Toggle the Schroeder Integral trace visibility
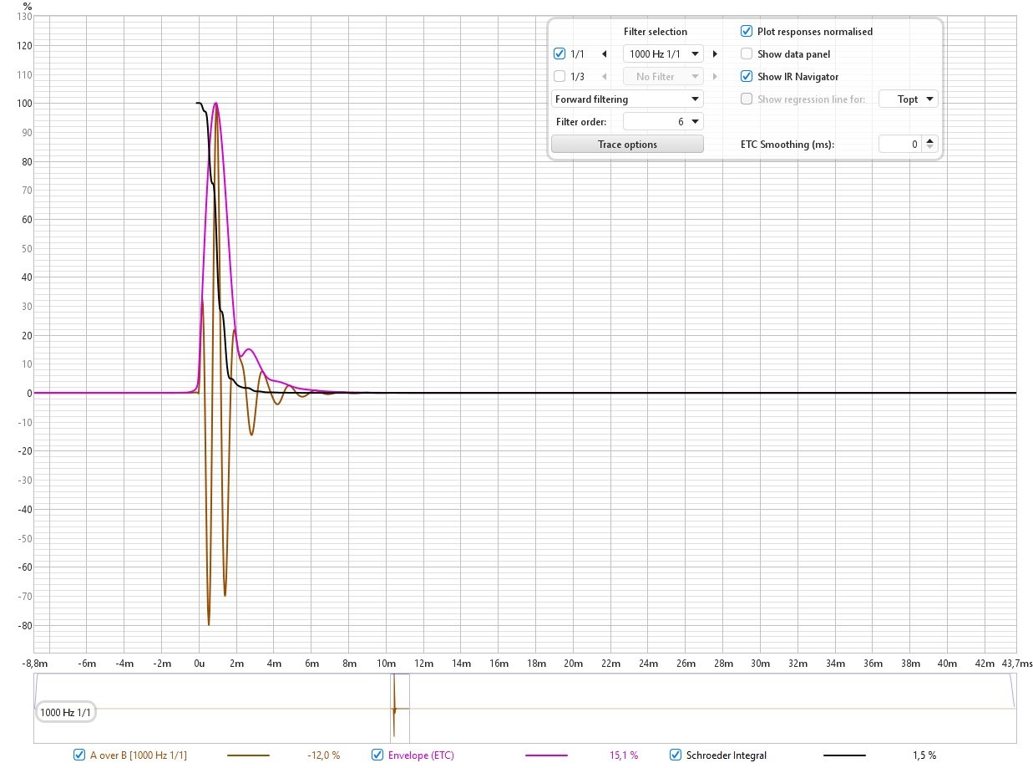 [676, 755]
